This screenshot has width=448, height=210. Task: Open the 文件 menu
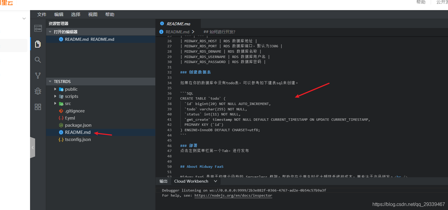click(x=42, y=14)
